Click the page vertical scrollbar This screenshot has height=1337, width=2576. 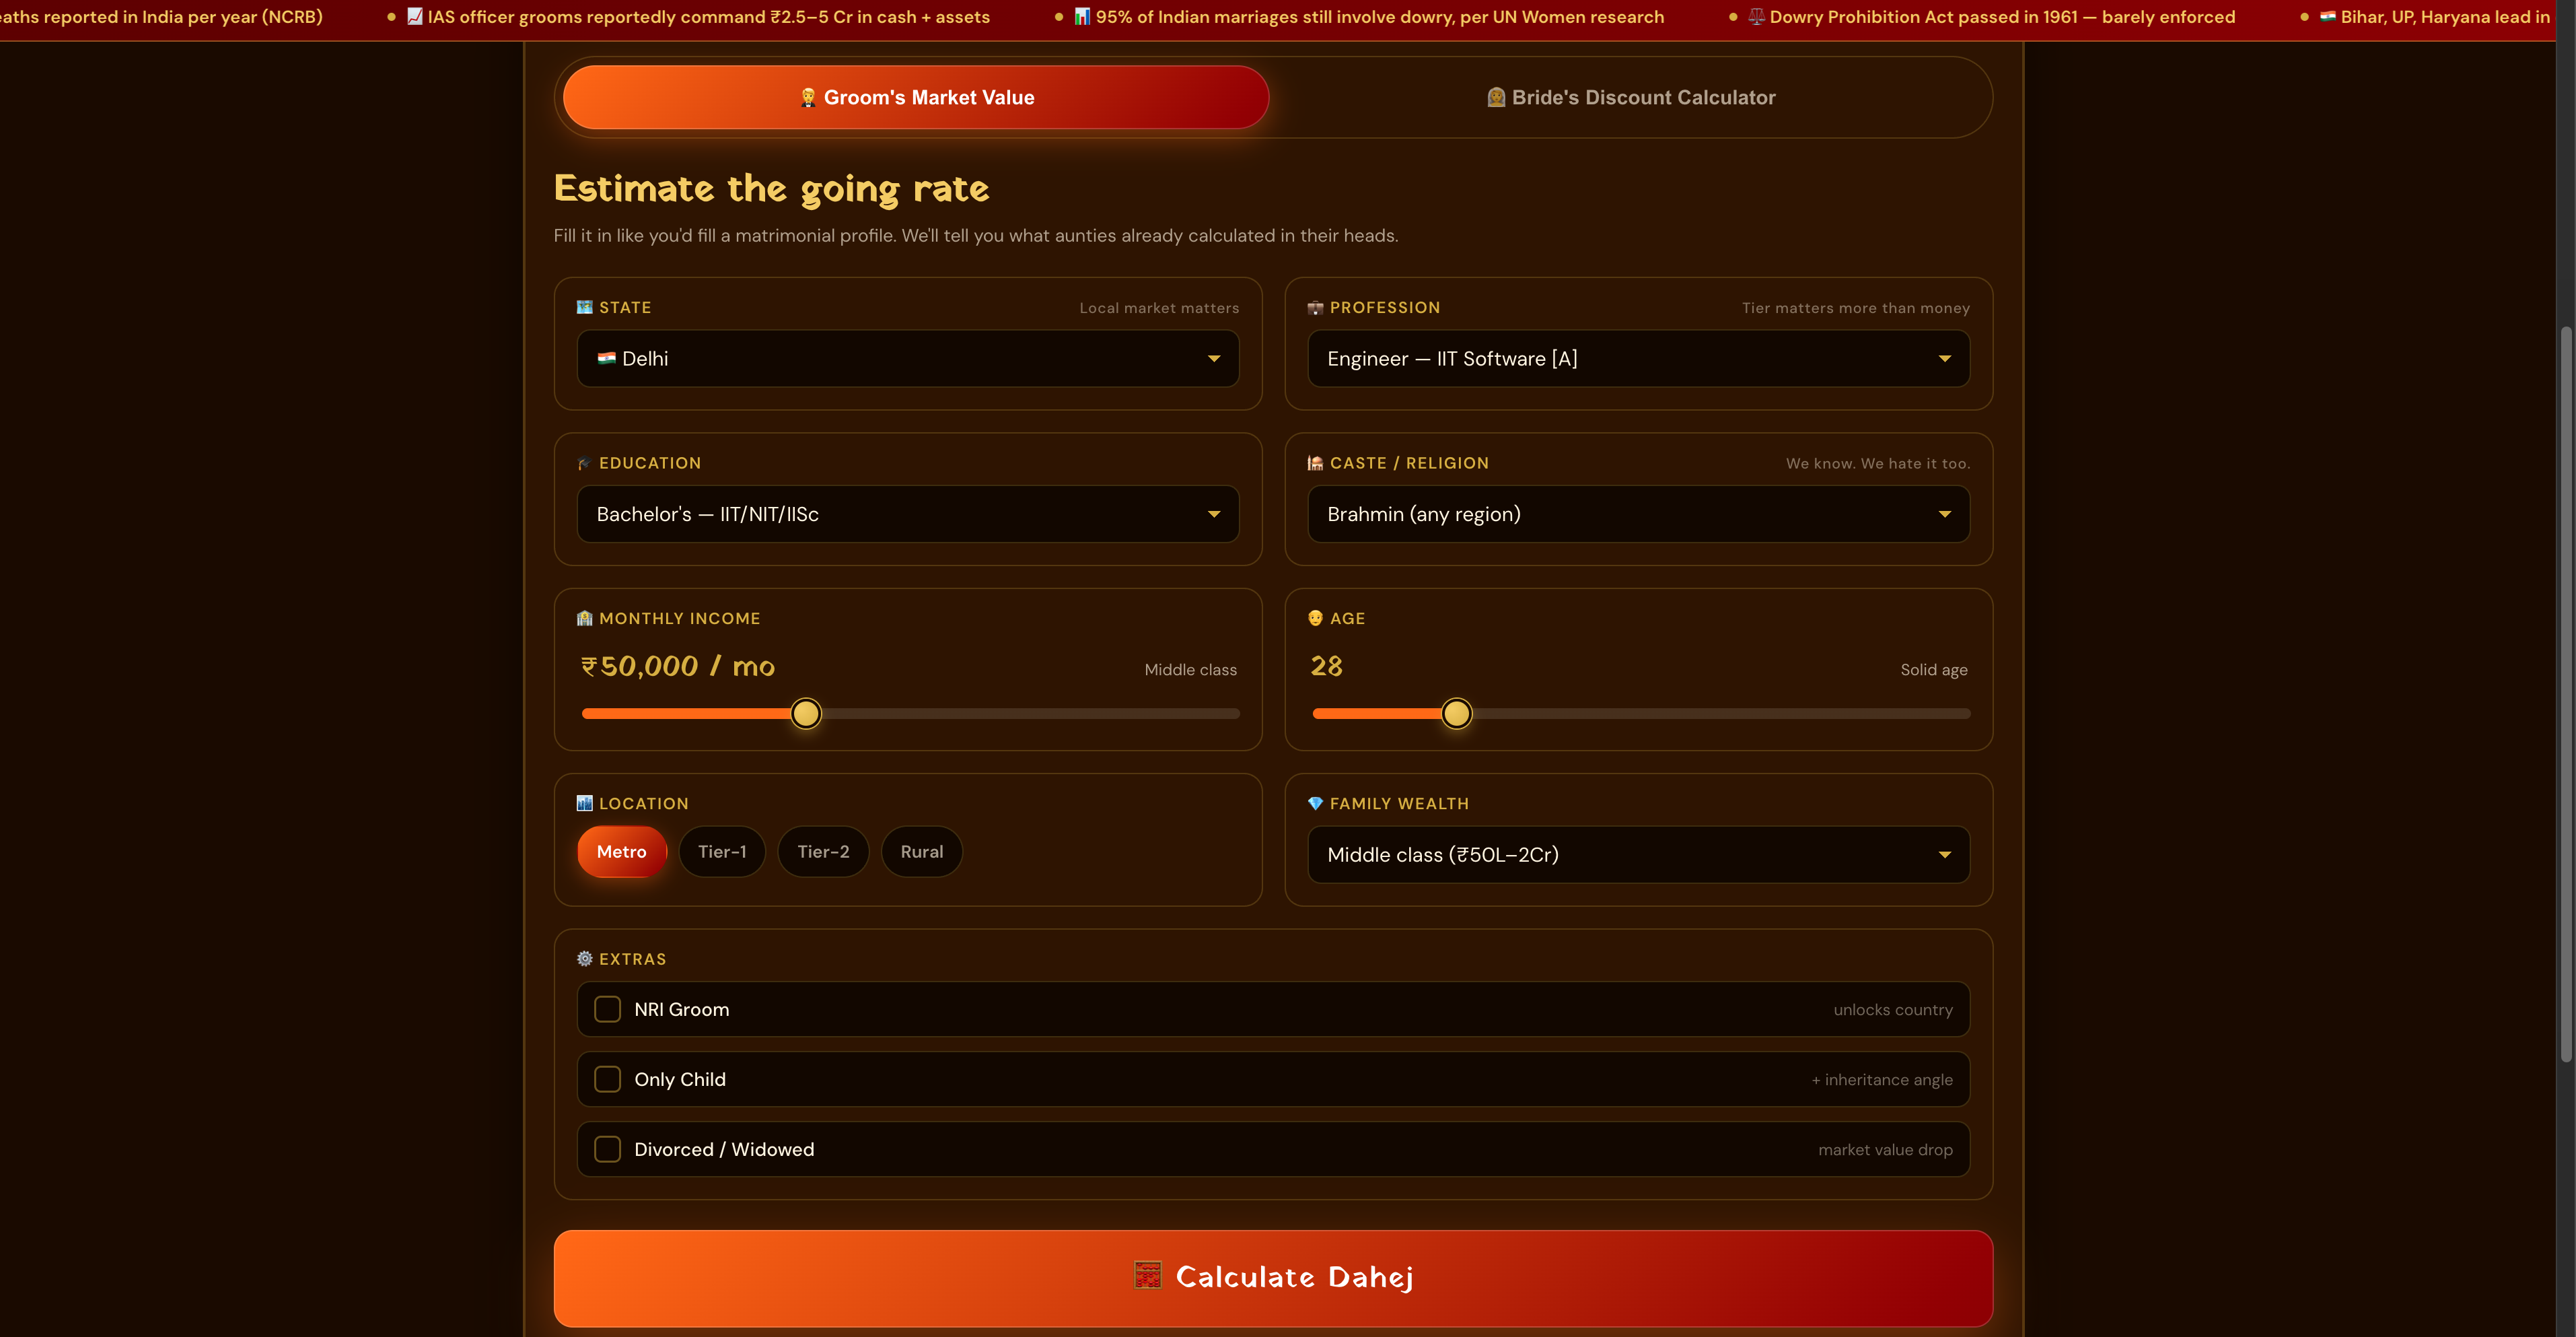pyautogui.click(x=2565, y=695)
